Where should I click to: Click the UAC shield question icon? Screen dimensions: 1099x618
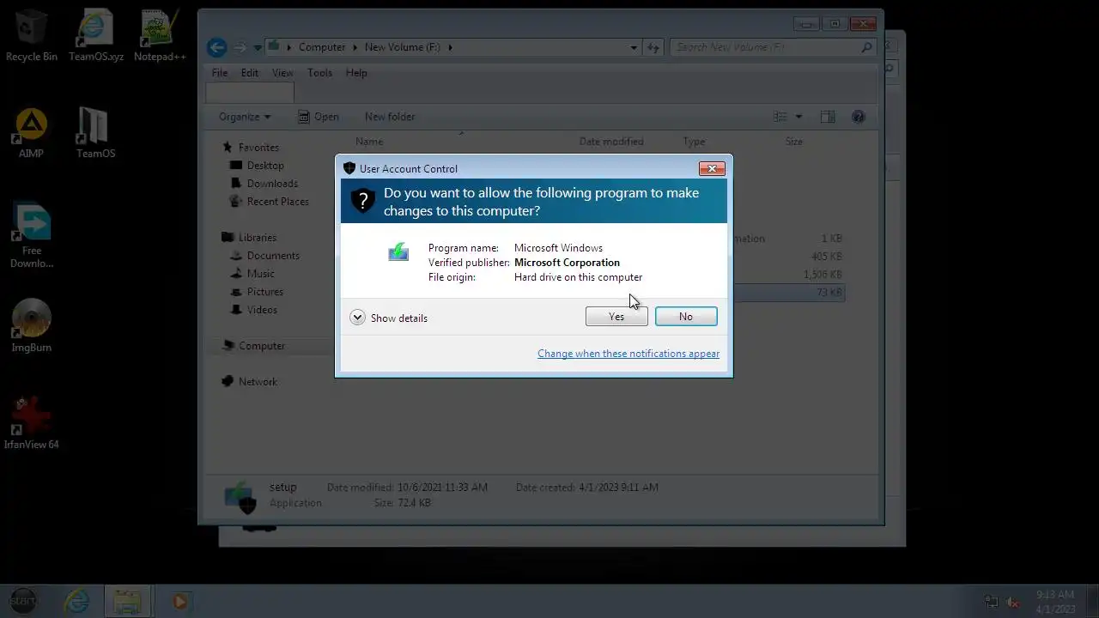pos(363,202)
